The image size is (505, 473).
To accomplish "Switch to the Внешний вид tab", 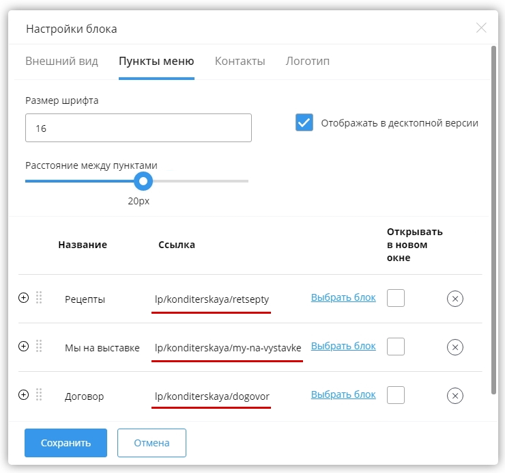I will coord(61,62).
